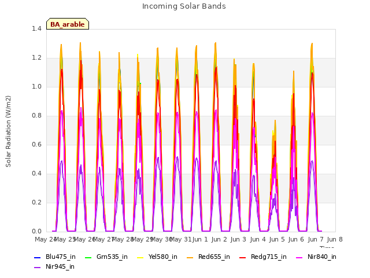Screen dimensions: 370x278
Task: Toggle the Nir840_in legend entry
Action: pyautogui.click(x=316, y=257)
